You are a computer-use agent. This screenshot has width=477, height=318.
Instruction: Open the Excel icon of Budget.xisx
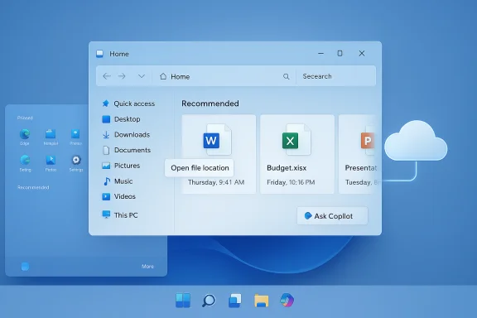296,140
